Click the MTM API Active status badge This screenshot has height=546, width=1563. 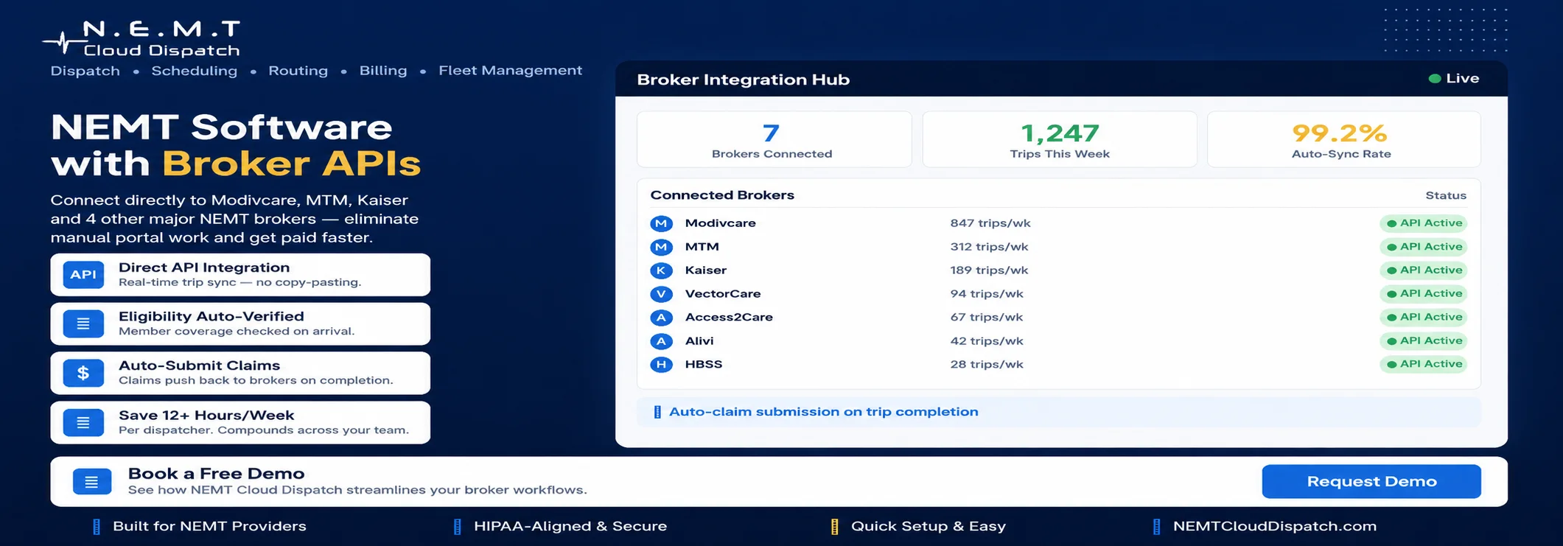1424,247
